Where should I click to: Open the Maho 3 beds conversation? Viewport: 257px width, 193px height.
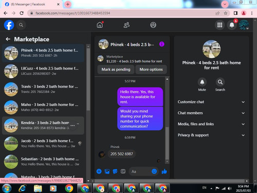(x=43, y=107)
